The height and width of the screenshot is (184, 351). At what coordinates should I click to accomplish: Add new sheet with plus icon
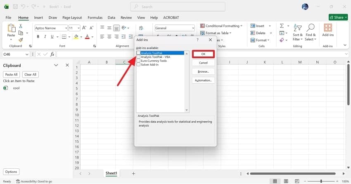pyautogui.click(x=133, y=174)
